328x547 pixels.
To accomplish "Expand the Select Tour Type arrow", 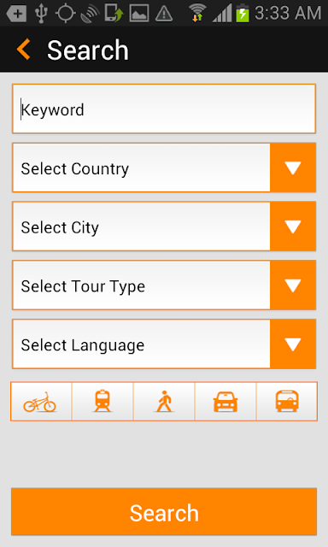I will [293, 285].
